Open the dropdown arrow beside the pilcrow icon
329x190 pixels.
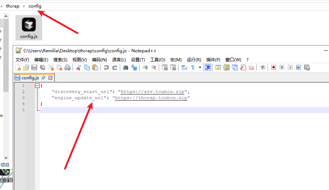(200, 67)
